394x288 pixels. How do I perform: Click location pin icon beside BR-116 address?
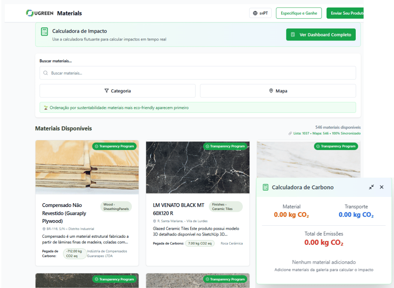pyautogui.click(x=44, y=229)
